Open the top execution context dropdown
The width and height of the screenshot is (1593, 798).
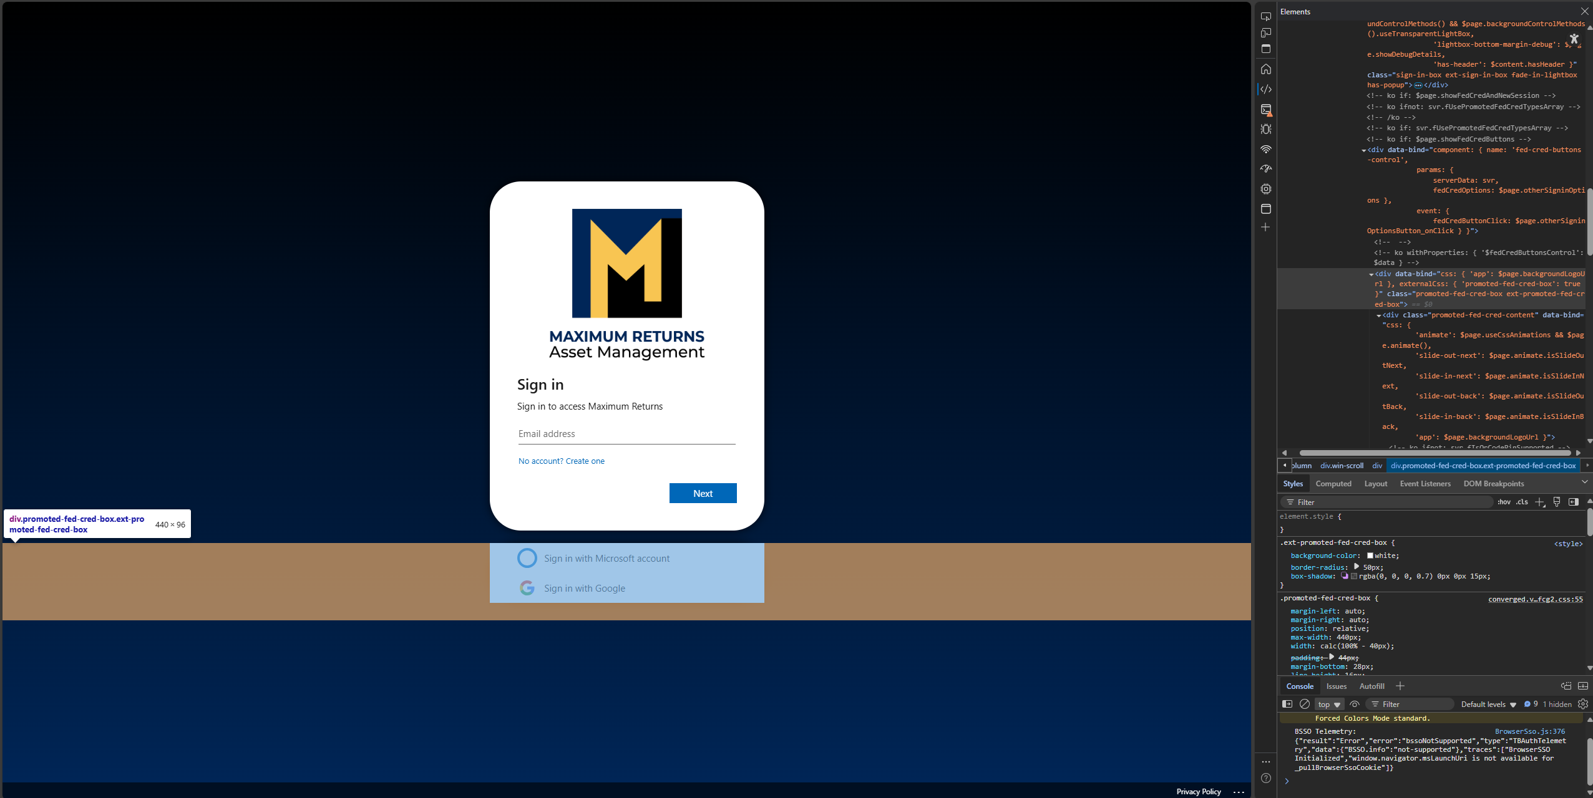[x=1329, y=704]
